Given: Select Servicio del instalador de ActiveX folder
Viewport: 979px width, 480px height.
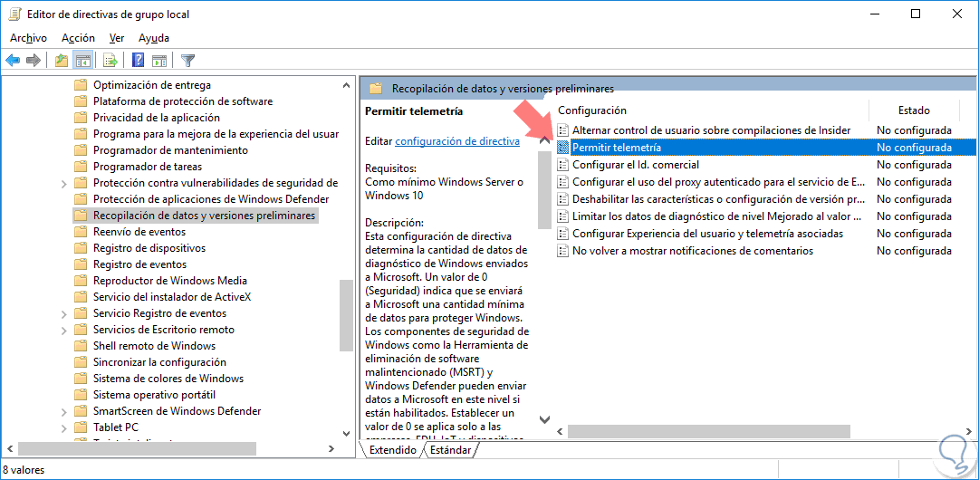Looking at the screenshot, I should (172, 296).
